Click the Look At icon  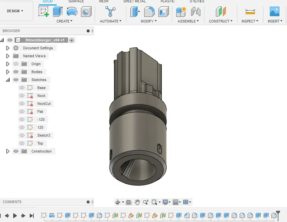pos(129,202)
